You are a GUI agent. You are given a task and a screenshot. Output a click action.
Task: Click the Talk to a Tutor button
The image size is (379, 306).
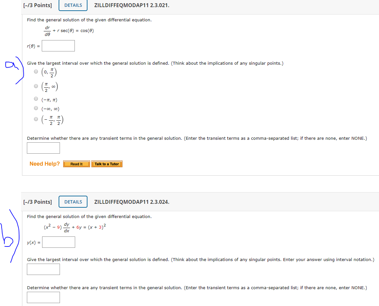[x=107, y=164]
